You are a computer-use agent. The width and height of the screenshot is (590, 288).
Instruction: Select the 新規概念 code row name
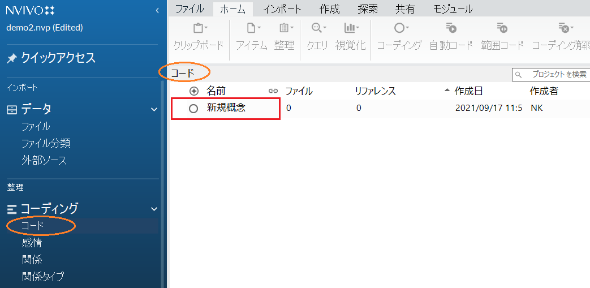point(226,108)
